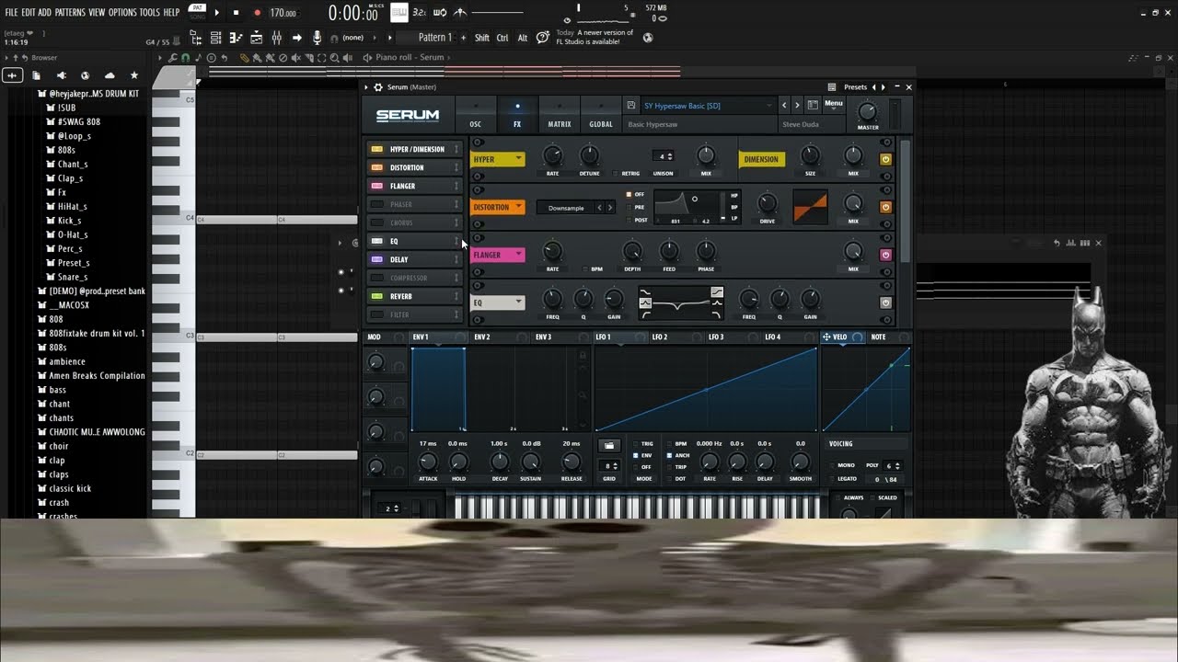Switch to the MATRIX tab in Serum
Image resolution: width=1178 pixels, height=662 pixels.
tap(560, 114)
